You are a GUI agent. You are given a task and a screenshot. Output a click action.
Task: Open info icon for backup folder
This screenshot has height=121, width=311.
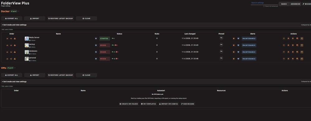tap(96, 45)
